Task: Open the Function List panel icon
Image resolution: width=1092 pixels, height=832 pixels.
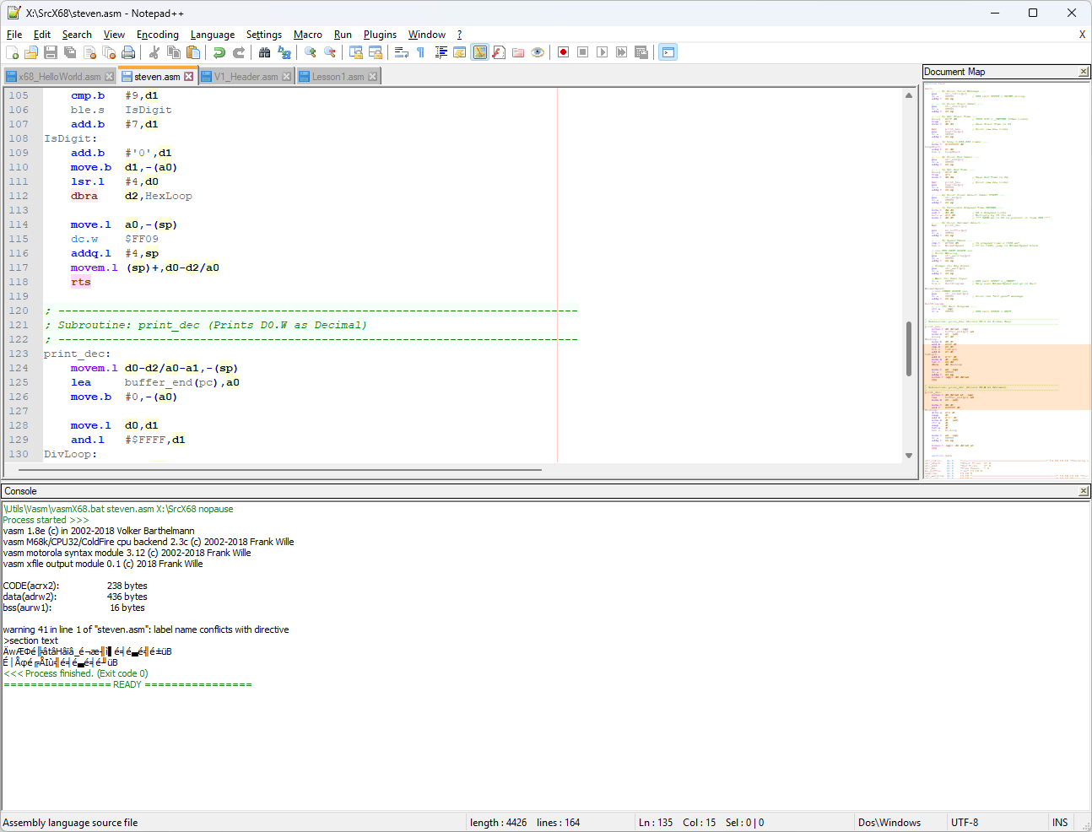Action: [x=499, y=52]
